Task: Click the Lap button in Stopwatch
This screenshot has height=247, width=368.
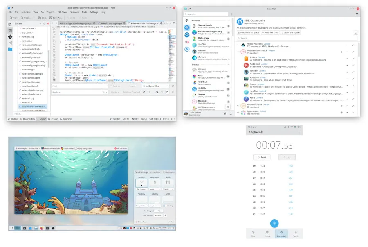Action: click(x=287, y=157)
